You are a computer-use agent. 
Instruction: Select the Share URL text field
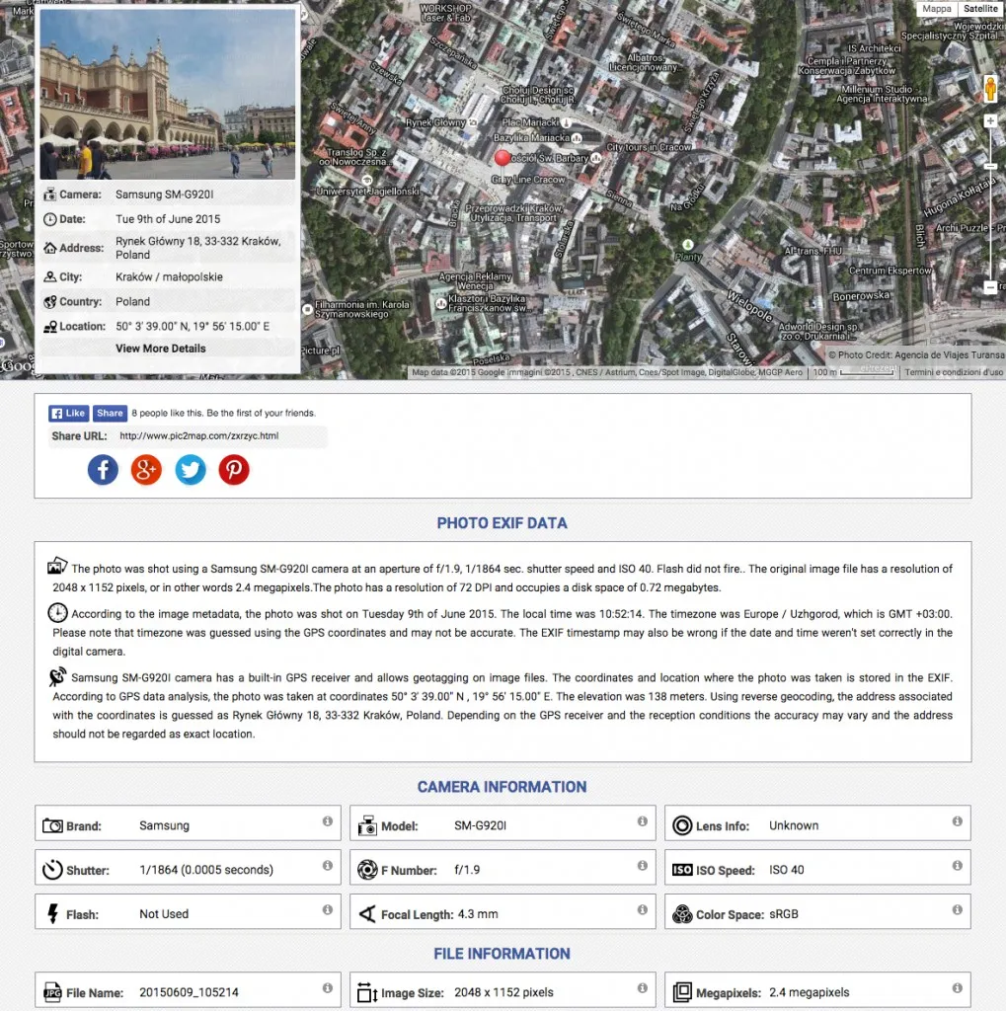click(x=222, y=435)
